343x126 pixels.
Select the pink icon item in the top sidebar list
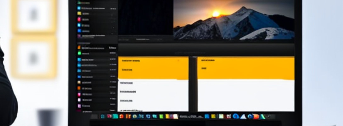pos(79,19)
